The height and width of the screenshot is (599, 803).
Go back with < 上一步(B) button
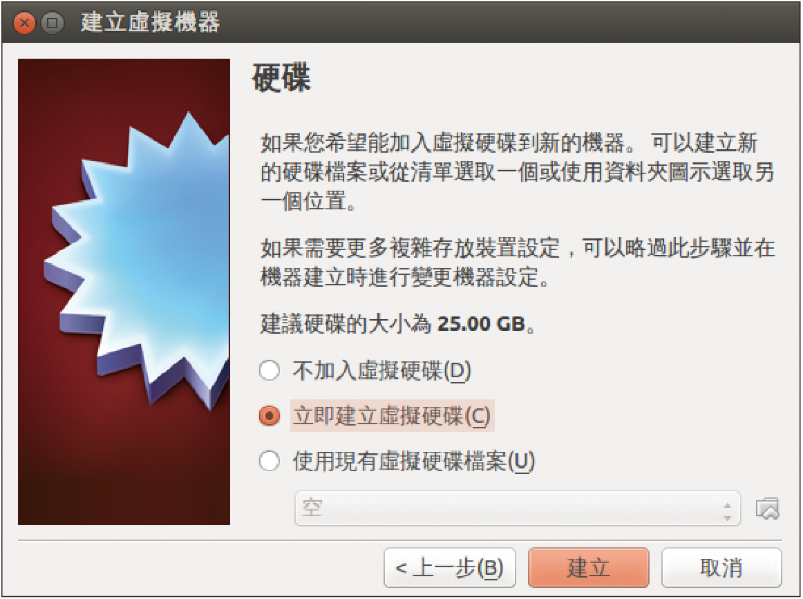click(x=450, y=568)
